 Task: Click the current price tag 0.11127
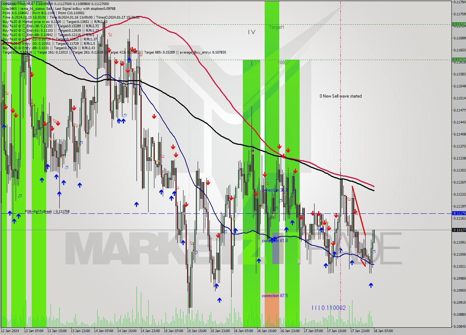[x=459, y=230]
